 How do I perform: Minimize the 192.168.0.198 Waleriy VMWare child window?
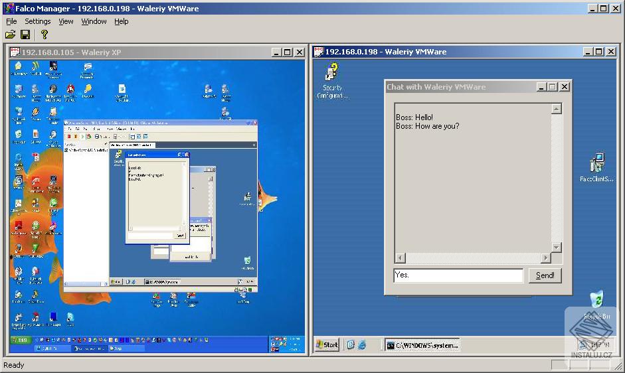588,51
